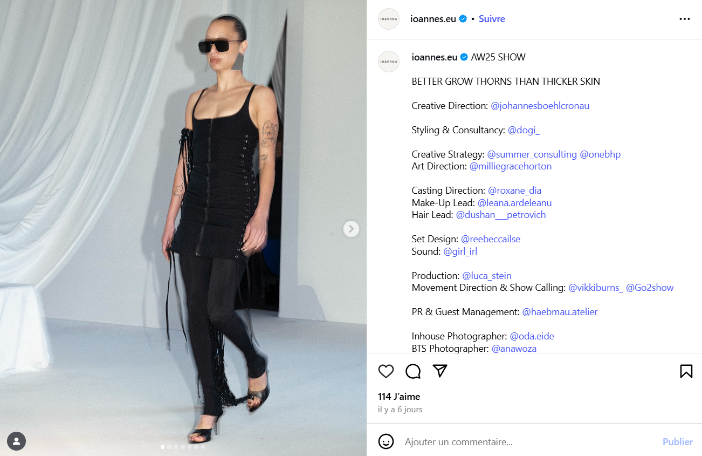Save the post with the bookmark icon
This screenshot has height=456, width=702.
click(686, 371)
